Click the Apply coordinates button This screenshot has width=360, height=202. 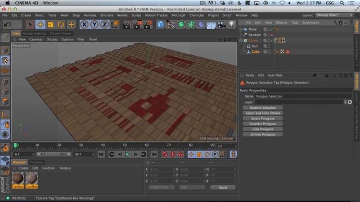(223, 187)
